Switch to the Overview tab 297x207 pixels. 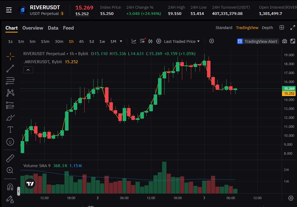click(x=33, y=28)
